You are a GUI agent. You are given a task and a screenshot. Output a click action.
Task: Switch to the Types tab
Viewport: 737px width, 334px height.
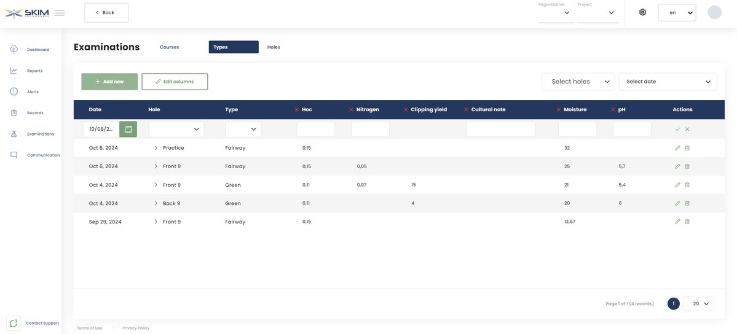[234, 47]
